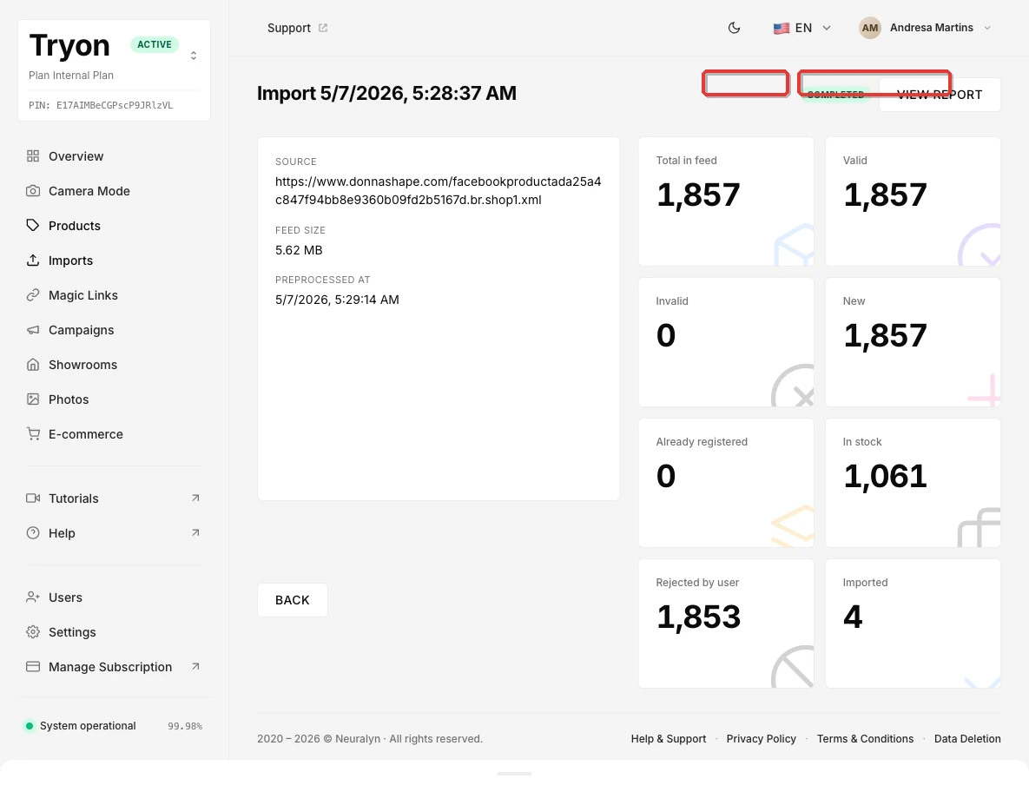Click the Campaigns megaphone icon

pos(33,330)
